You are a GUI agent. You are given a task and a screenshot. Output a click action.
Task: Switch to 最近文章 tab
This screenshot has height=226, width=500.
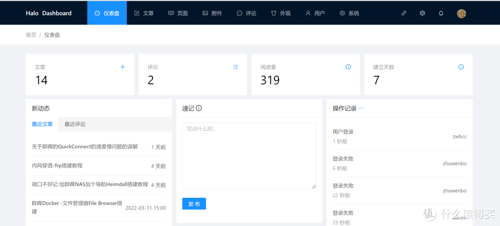coord(43,124)
